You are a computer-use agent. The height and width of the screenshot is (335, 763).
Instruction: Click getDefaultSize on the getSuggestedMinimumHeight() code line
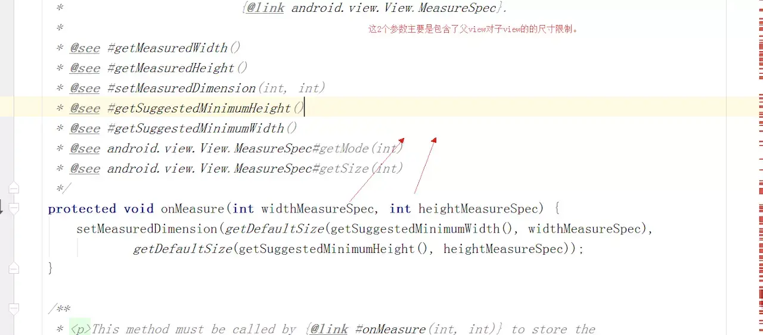point(182,249)
